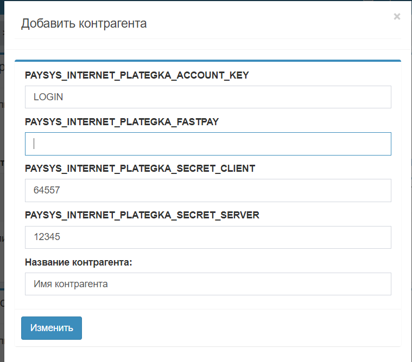Click the field with LOGIN placeholder

pyautogui.click(x=208, y=97)
